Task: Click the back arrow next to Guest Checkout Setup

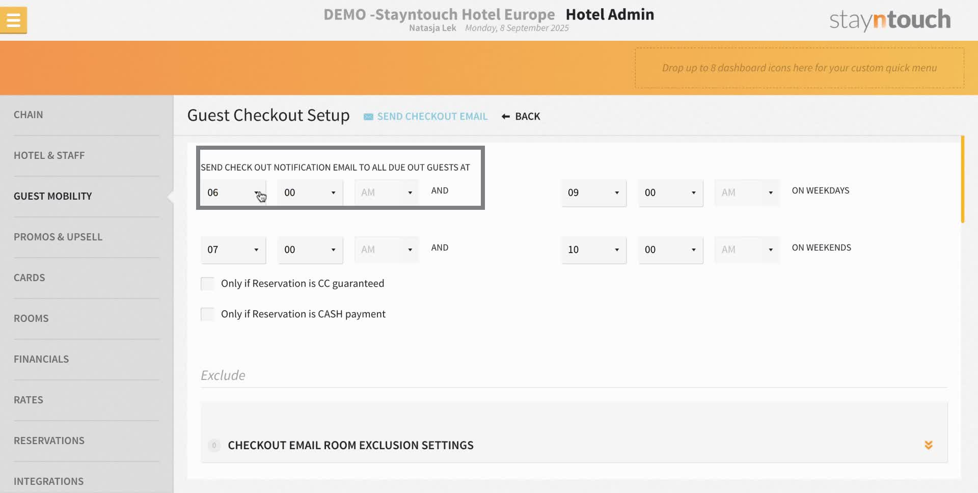Action: pyautogui.click(x=505, y=116)
